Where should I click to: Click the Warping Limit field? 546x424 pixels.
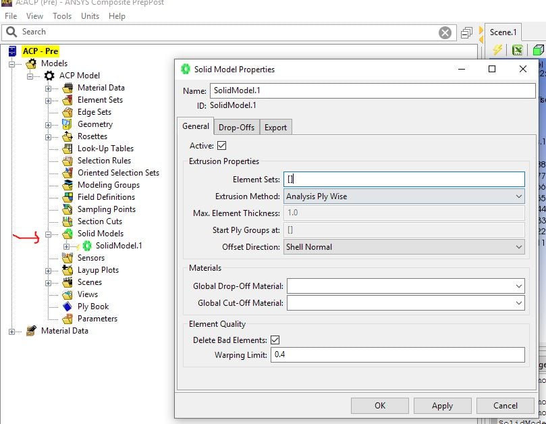click(x=398, y=354)
